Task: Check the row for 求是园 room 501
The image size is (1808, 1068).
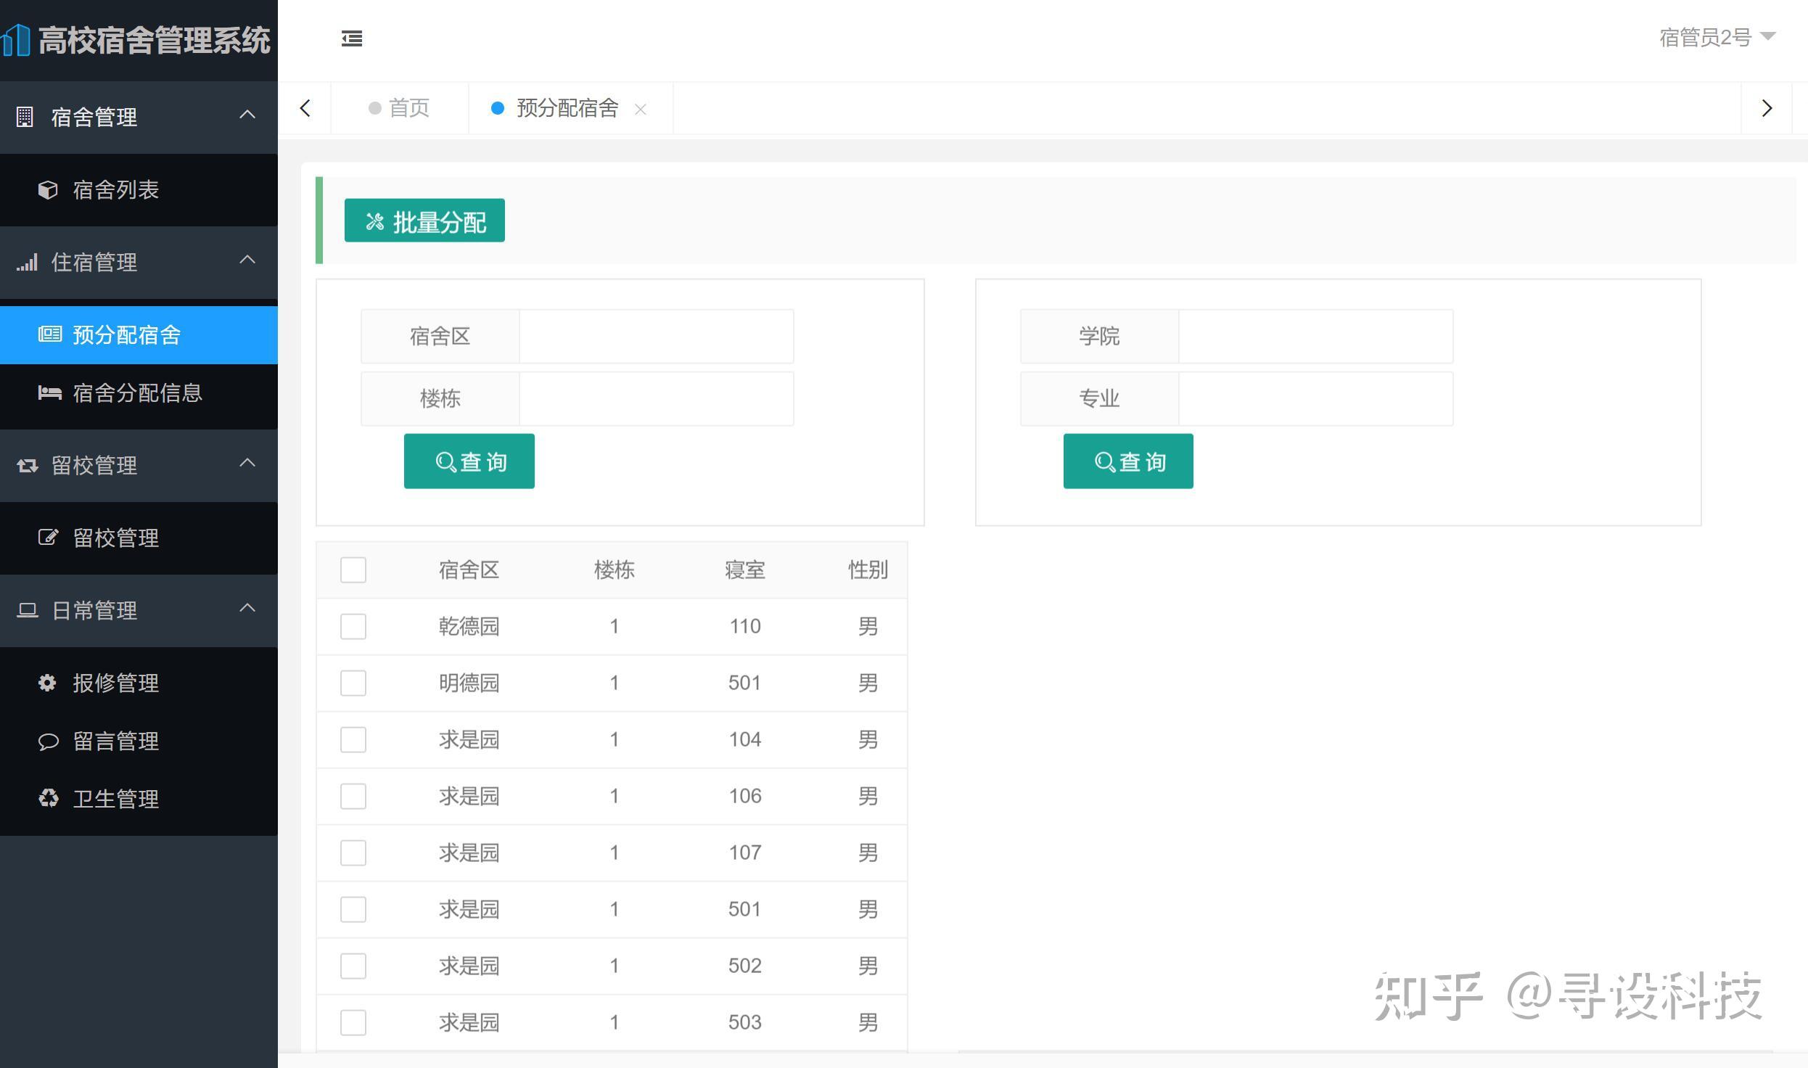Action: pyautogui.click(x=353, y=909)
